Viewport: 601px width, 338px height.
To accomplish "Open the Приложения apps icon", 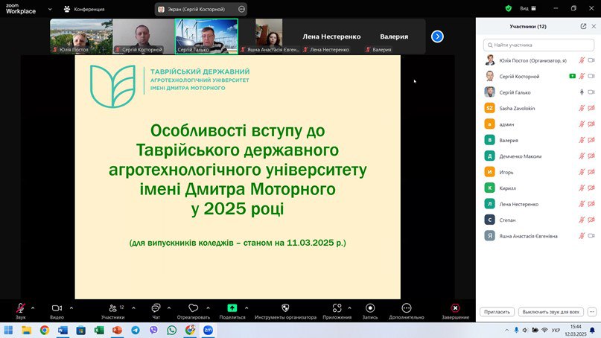I will tap(337, 308).
